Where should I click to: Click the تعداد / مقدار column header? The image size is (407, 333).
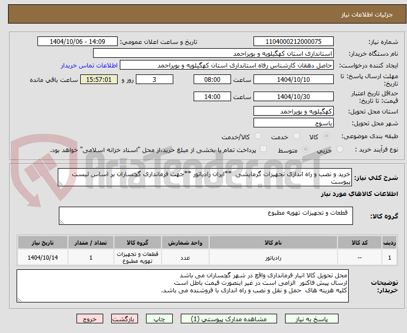pos(90,243)
